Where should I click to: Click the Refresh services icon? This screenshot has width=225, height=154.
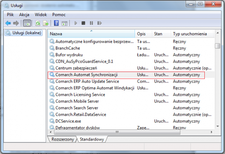coord(38,23)
